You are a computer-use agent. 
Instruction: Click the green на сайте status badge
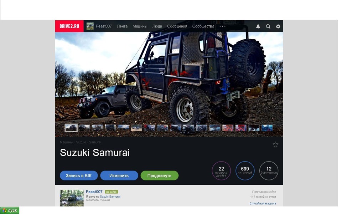[112, 192]
